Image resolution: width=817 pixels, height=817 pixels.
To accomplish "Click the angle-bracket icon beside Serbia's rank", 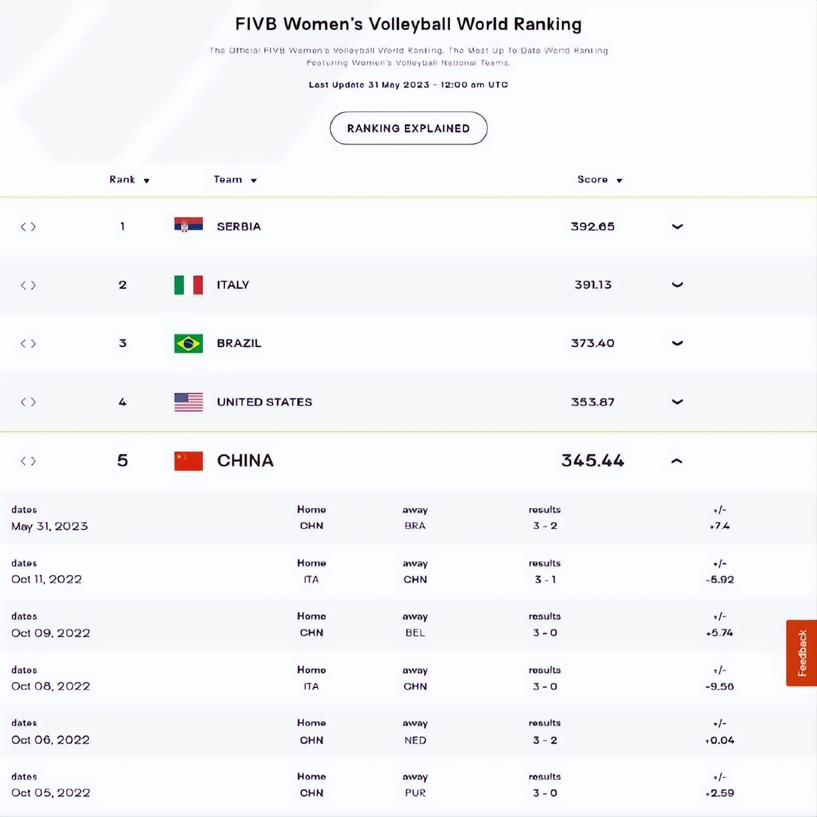I will coord(28,227).
